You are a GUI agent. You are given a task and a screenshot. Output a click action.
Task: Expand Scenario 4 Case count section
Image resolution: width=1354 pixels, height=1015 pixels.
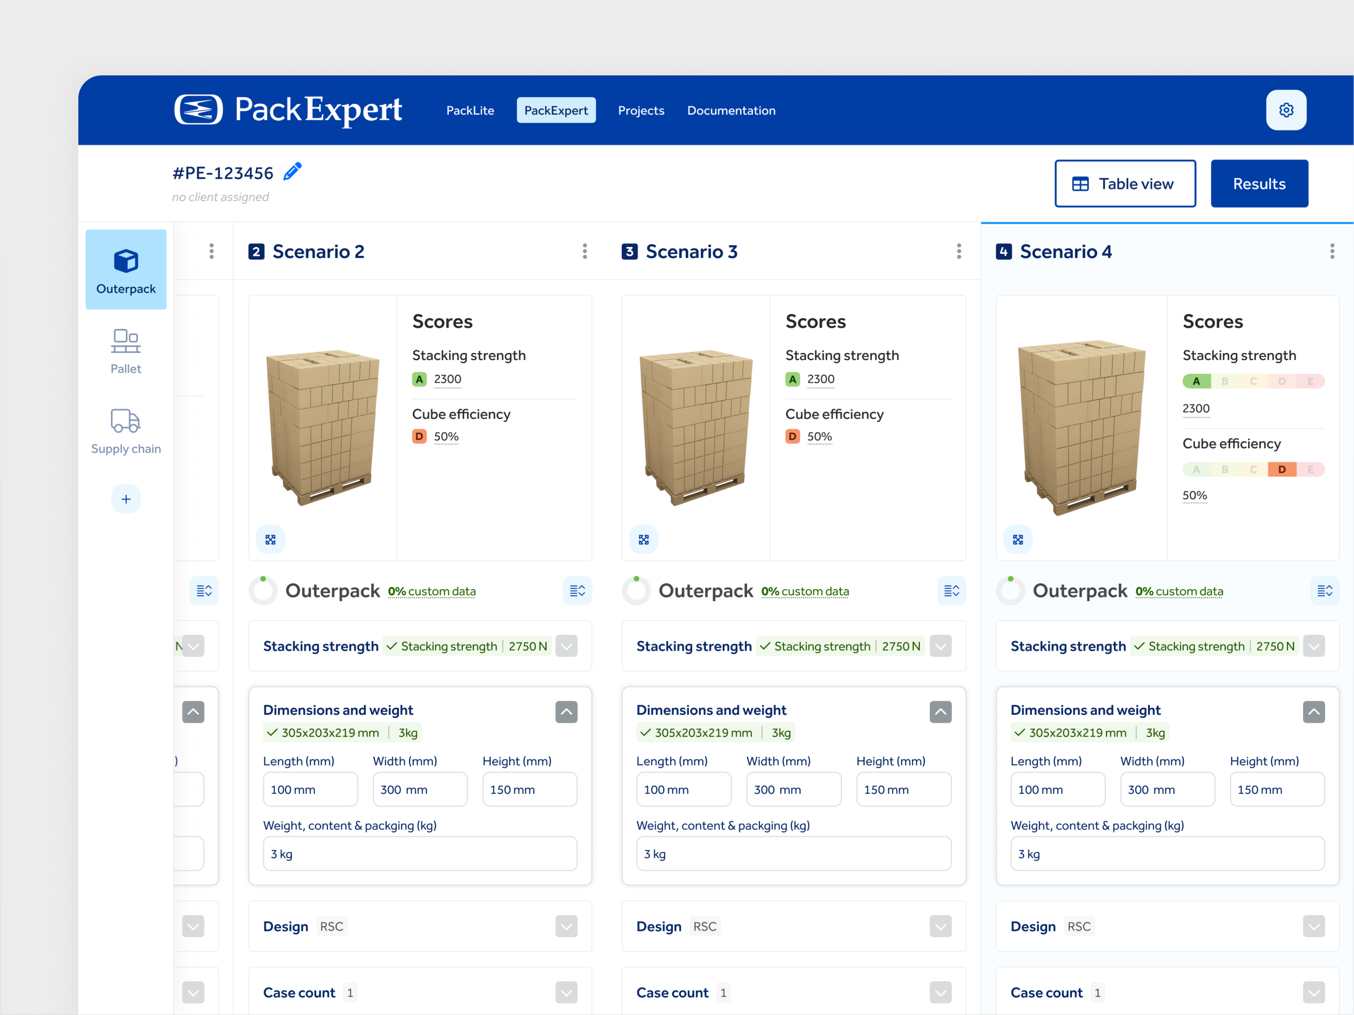pos(1313,992)
